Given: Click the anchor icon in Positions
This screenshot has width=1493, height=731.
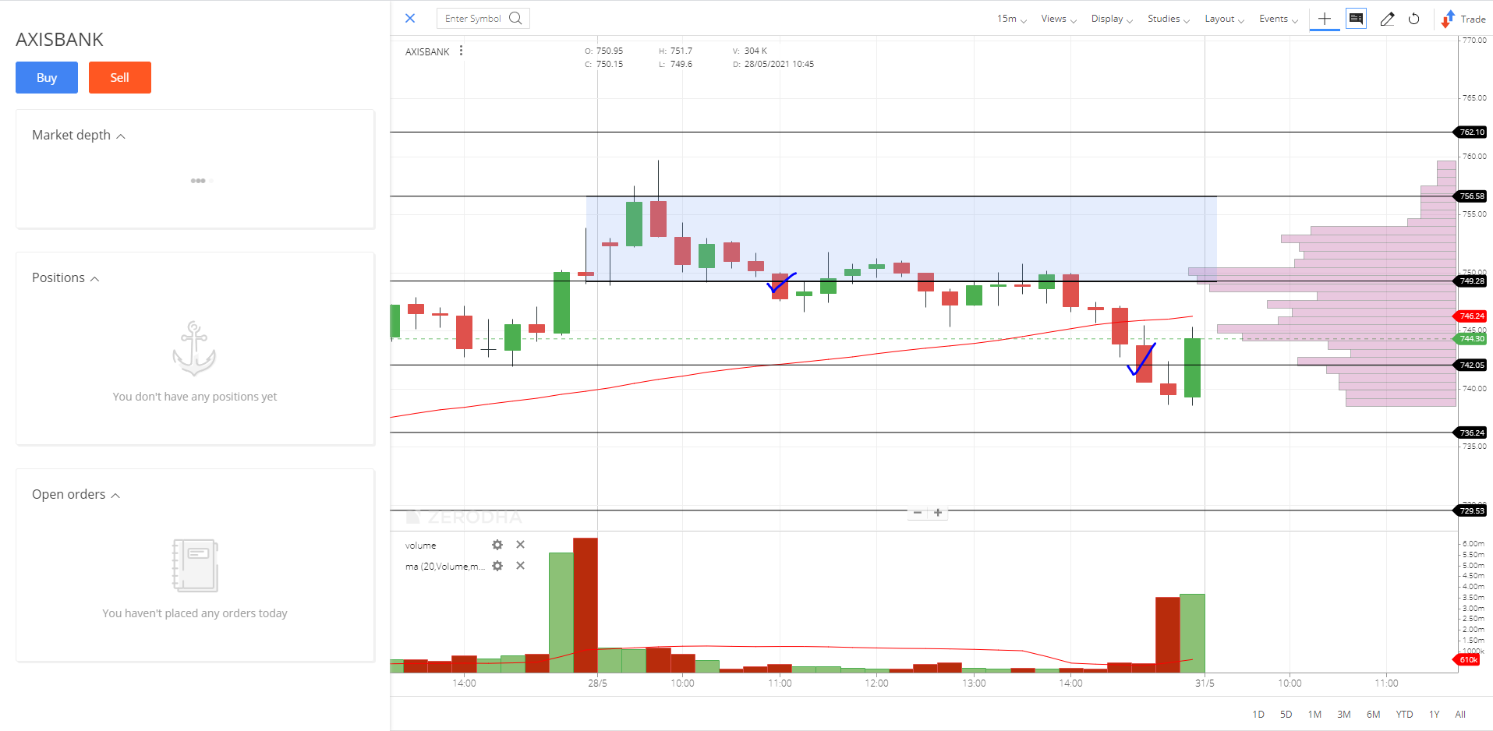Looking at the screenshot, I should tap(194, 348).
